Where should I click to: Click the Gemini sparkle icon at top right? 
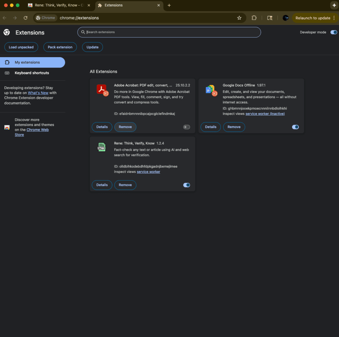pyautogui.click(x=333, y=5)
